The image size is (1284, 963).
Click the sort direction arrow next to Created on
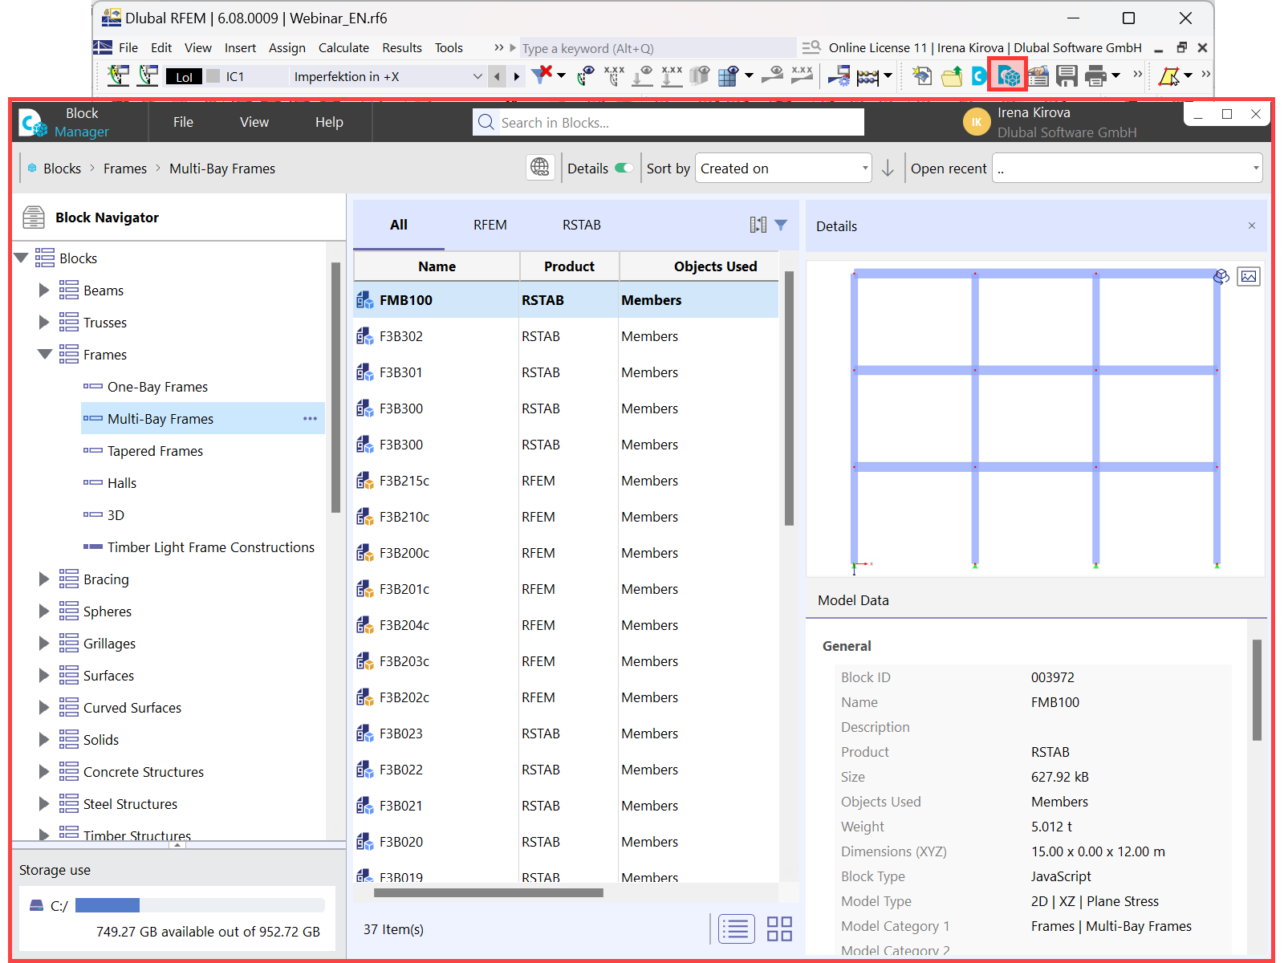pos(888,168)
